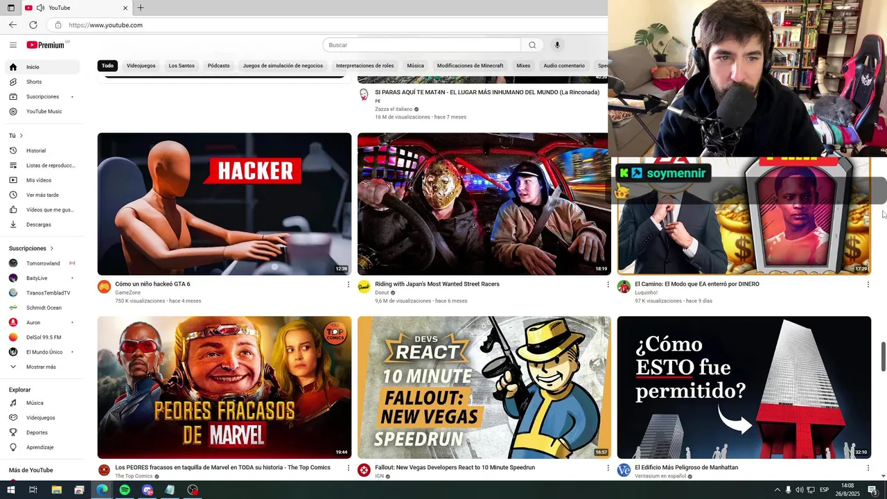
Task: Activate voice search microphone
Action: [557, 45]
